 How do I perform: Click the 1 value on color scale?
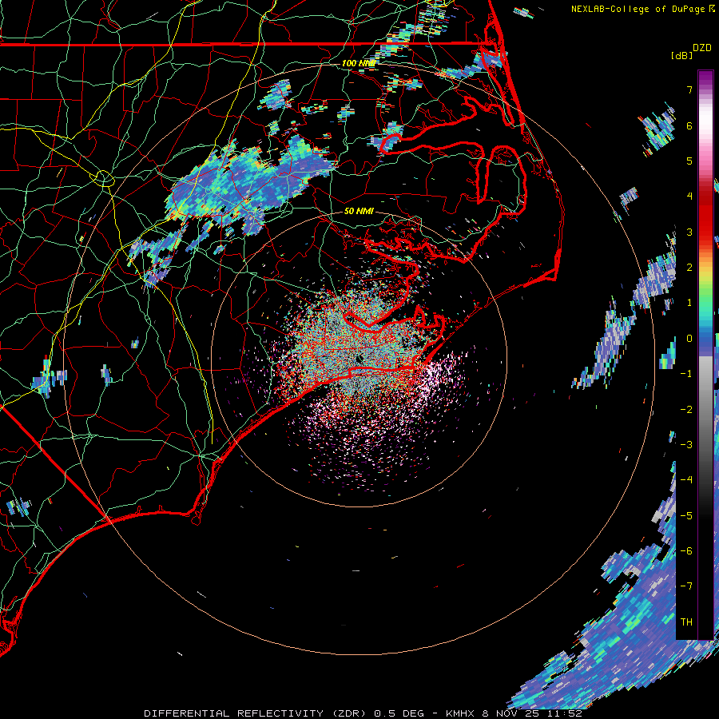(x=689, y=303)
